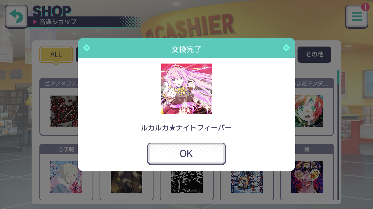The image size is (373, 209).
Task: Tap the back arrow icon
Action: point(16,16)
